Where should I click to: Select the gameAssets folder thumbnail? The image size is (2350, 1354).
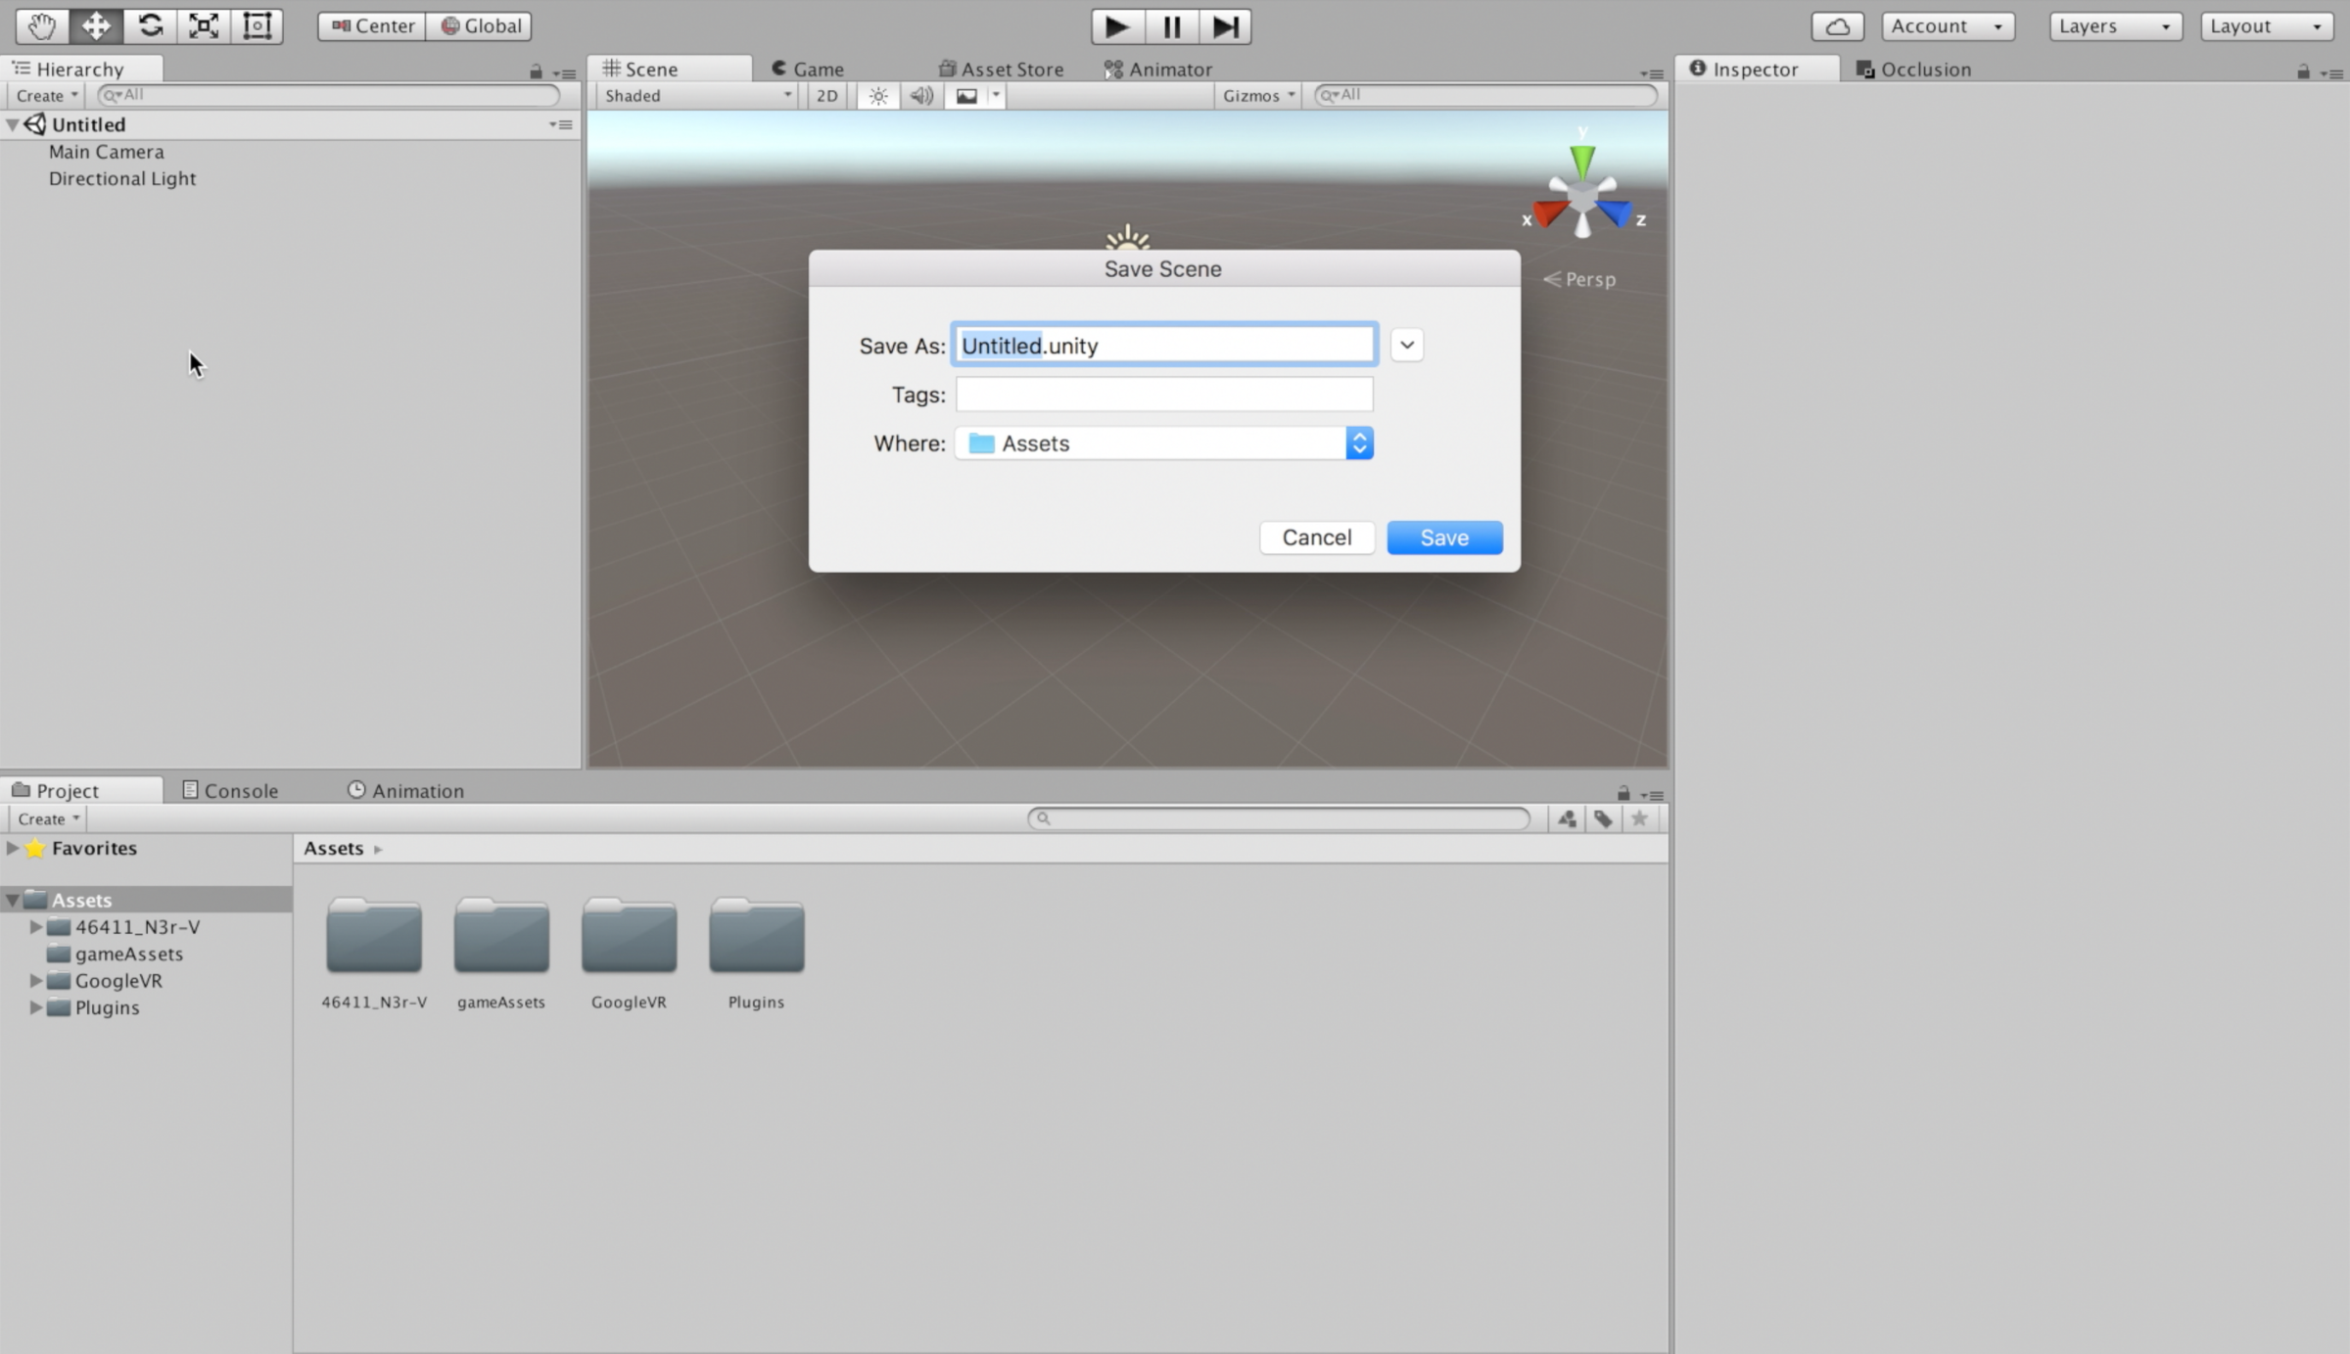coord(500,936)
